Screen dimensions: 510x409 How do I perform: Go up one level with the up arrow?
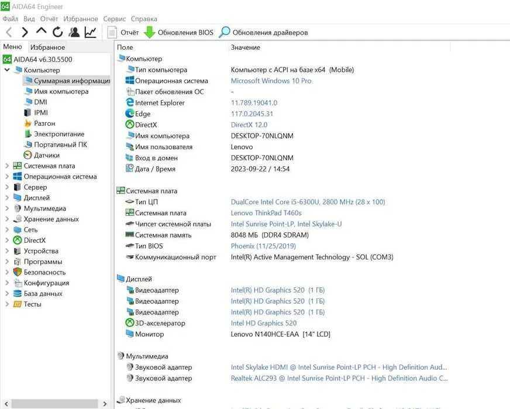click(x=42, y=31)
